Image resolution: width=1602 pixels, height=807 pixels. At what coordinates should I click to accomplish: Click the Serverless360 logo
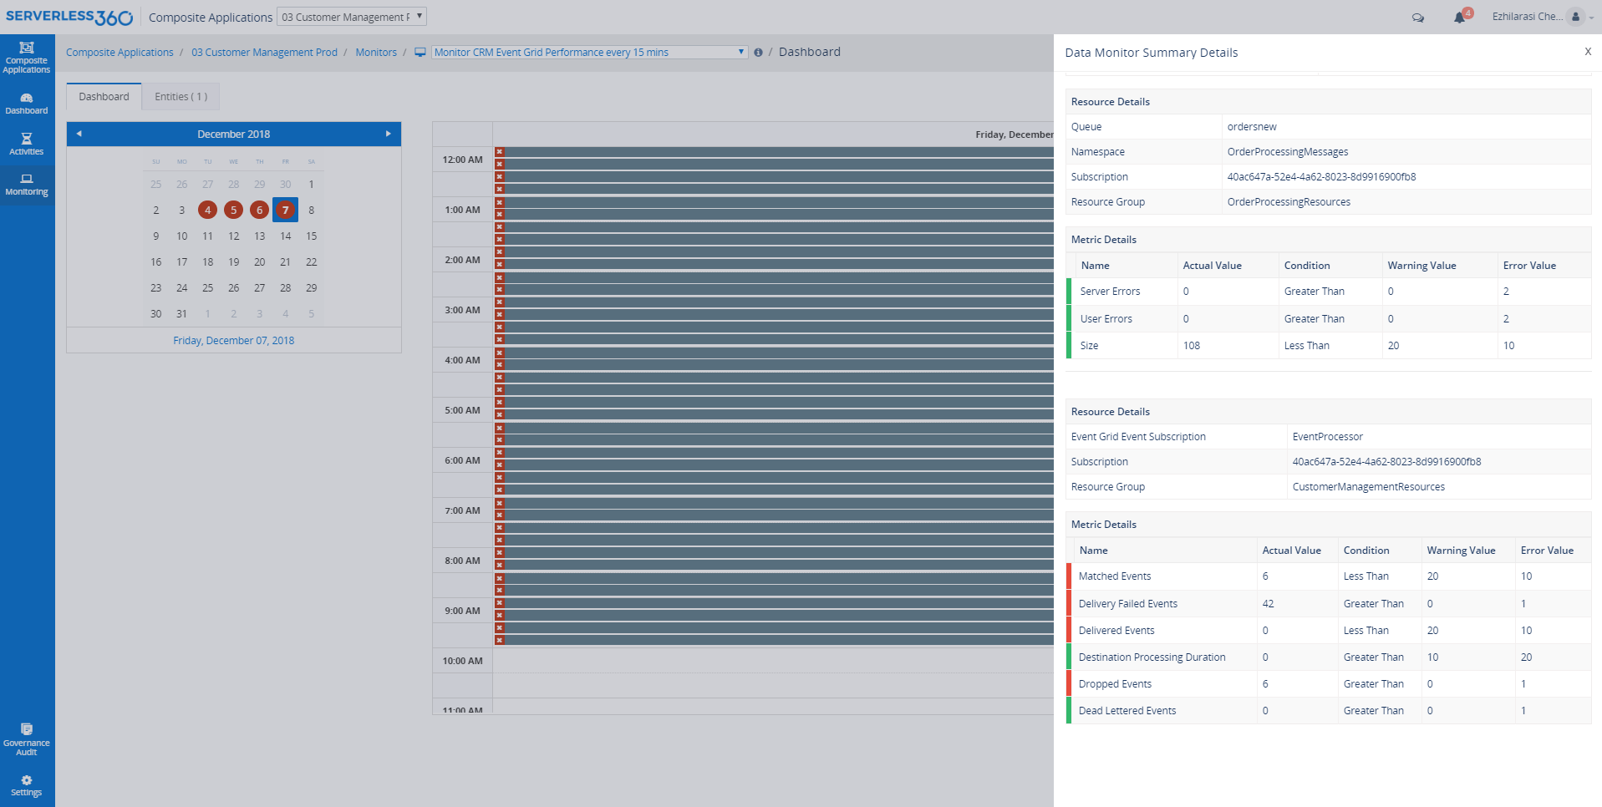[69, 15]
